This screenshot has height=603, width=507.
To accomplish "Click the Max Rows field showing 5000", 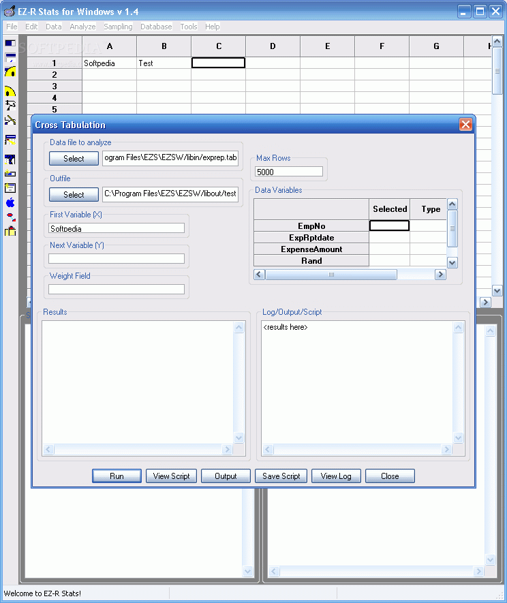I will click(289, 172).
